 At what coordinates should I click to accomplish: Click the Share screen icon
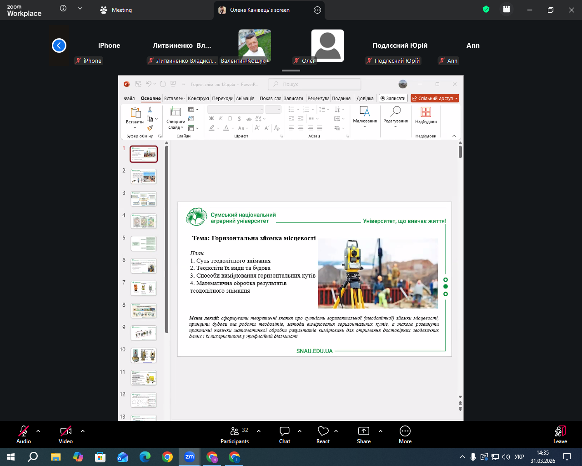coord(364,431)
